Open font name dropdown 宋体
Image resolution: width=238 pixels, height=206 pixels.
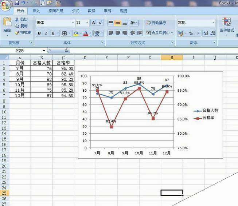point(73,23)
